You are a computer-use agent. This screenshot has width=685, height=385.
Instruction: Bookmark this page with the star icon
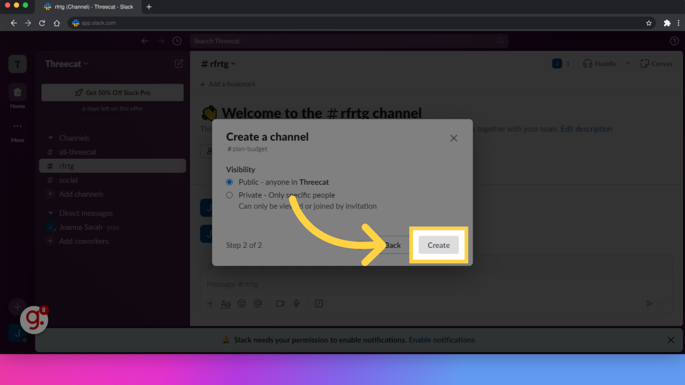649,23
